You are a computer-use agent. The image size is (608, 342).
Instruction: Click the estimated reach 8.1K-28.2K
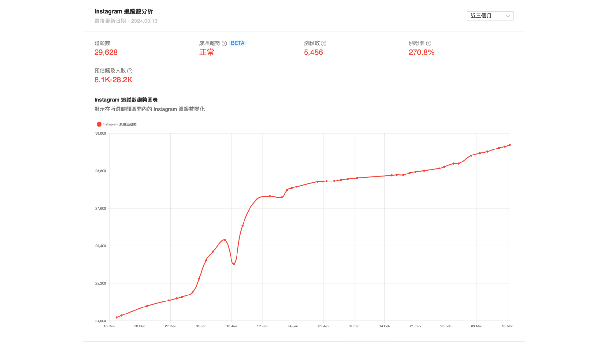(x=113, y=80)
